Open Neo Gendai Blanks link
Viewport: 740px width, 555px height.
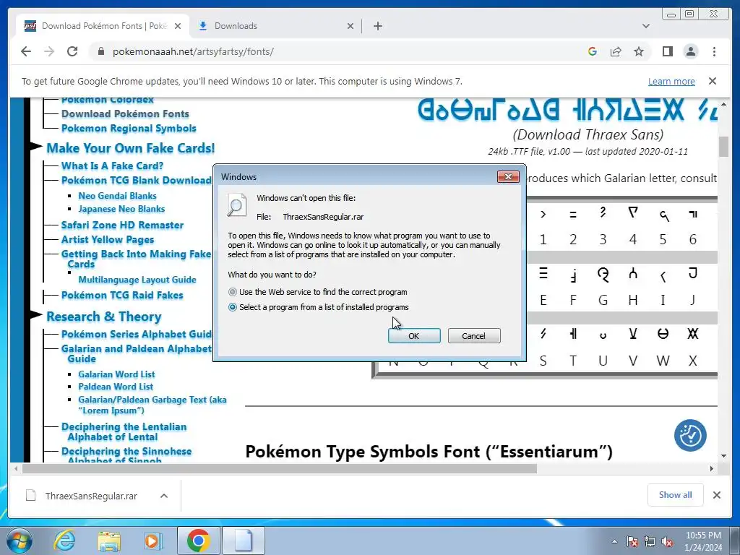tap(118, 196)
